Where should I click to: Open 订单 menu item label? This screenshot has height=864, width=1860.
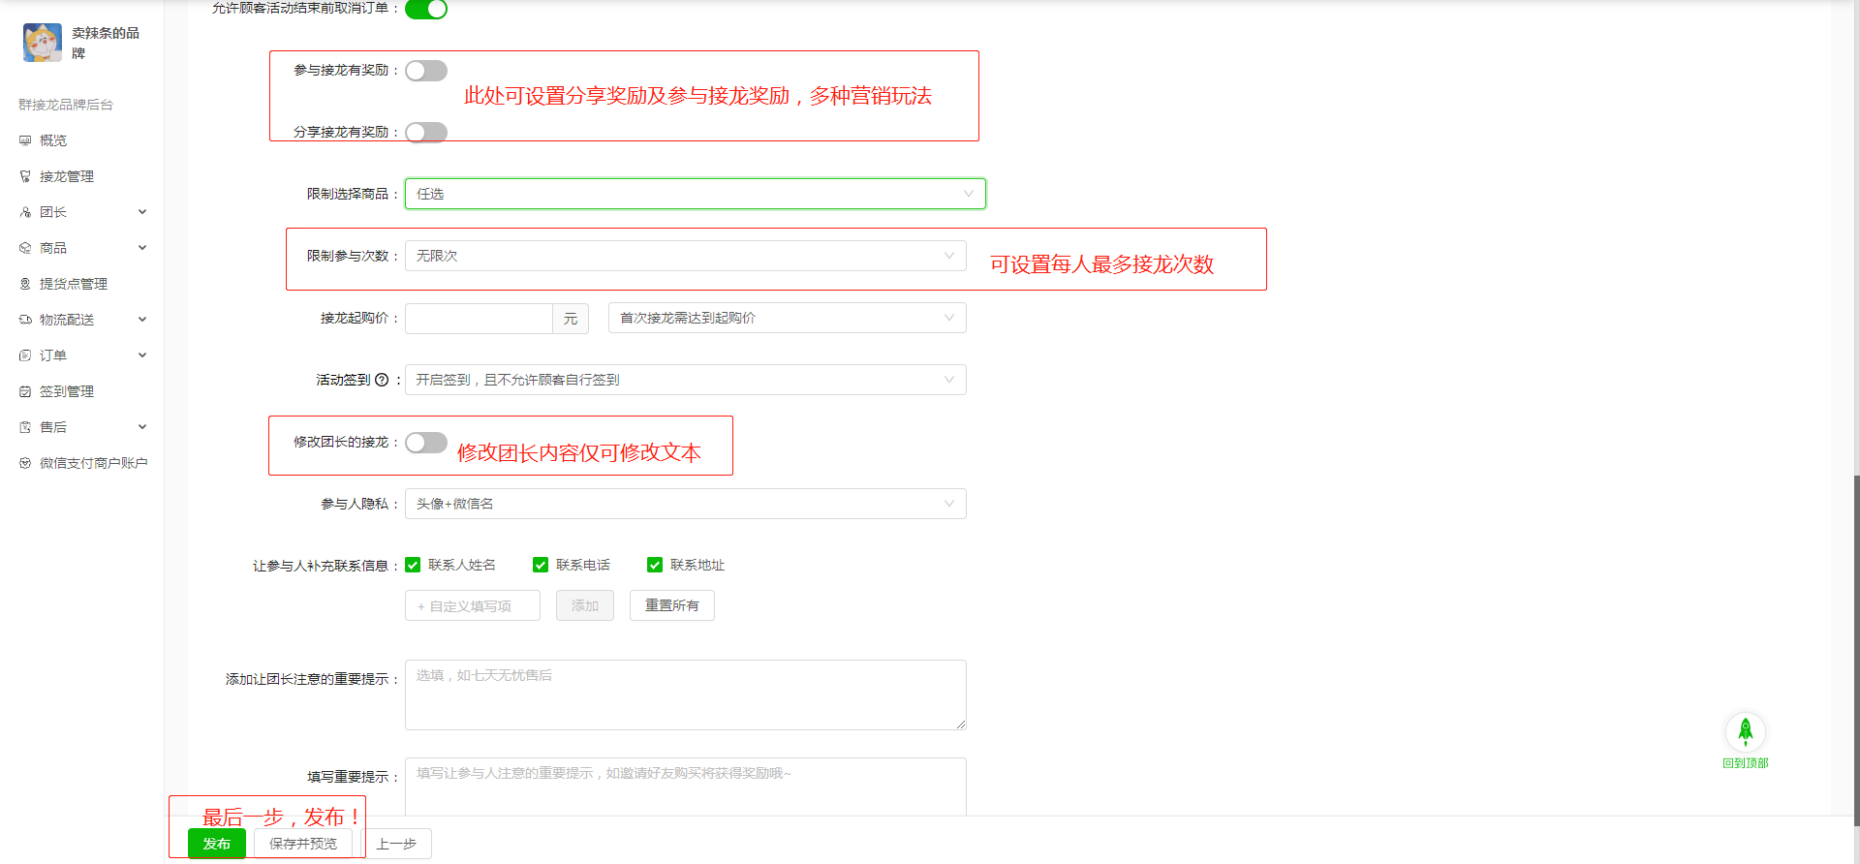(53, 355)
